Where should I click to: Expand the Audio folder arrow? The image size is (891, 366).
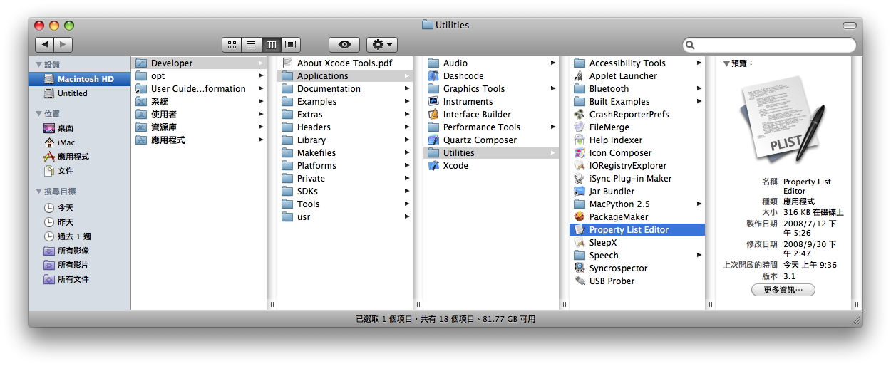(553, 63)
